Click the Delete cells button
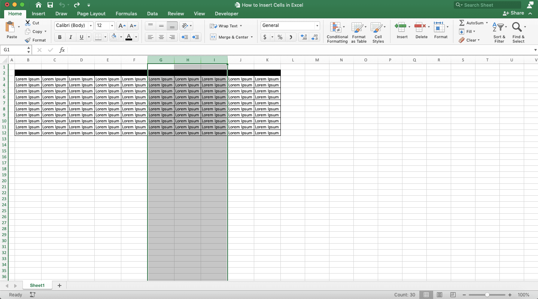 coord(421,30)
